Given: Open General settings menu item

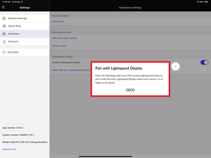Looking at the screenshot, I should 25,18.
